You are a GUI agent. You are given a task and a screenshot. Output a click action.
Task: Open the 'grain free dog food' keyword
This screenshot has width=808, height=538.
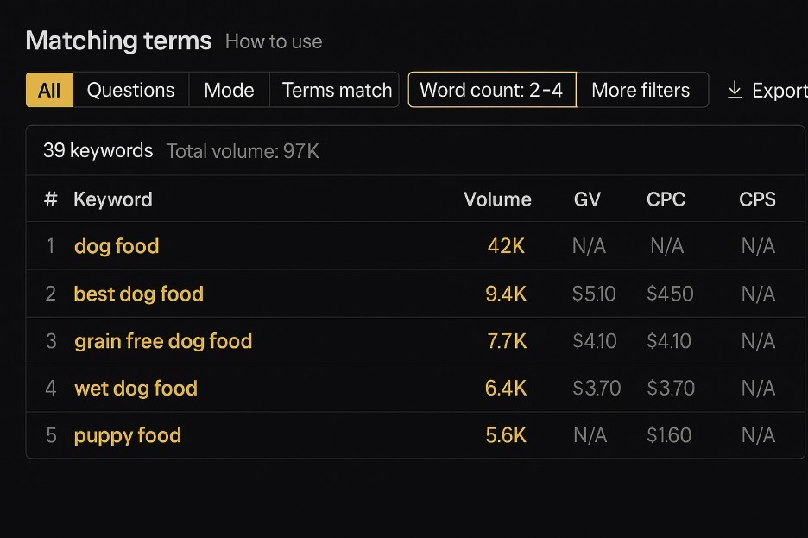pos(163,341)
